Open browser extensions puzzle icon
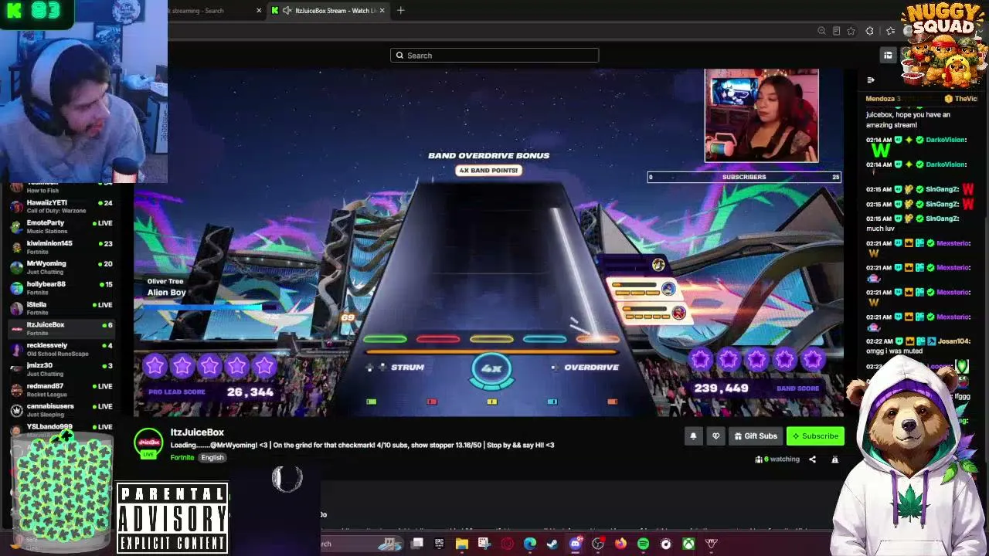Viewport: 989px width, 556px height. pos(870,31)
